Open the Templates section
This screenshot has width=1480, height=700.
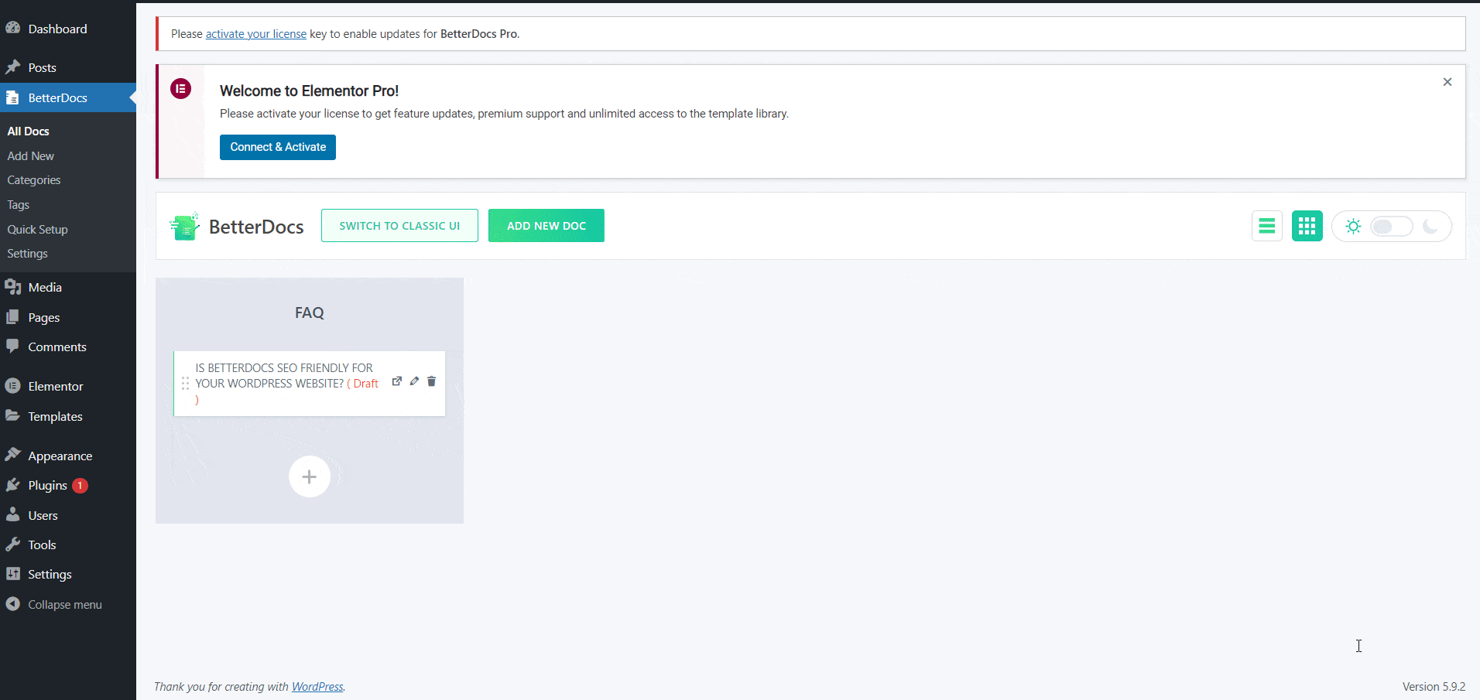[x=55, y=416]
